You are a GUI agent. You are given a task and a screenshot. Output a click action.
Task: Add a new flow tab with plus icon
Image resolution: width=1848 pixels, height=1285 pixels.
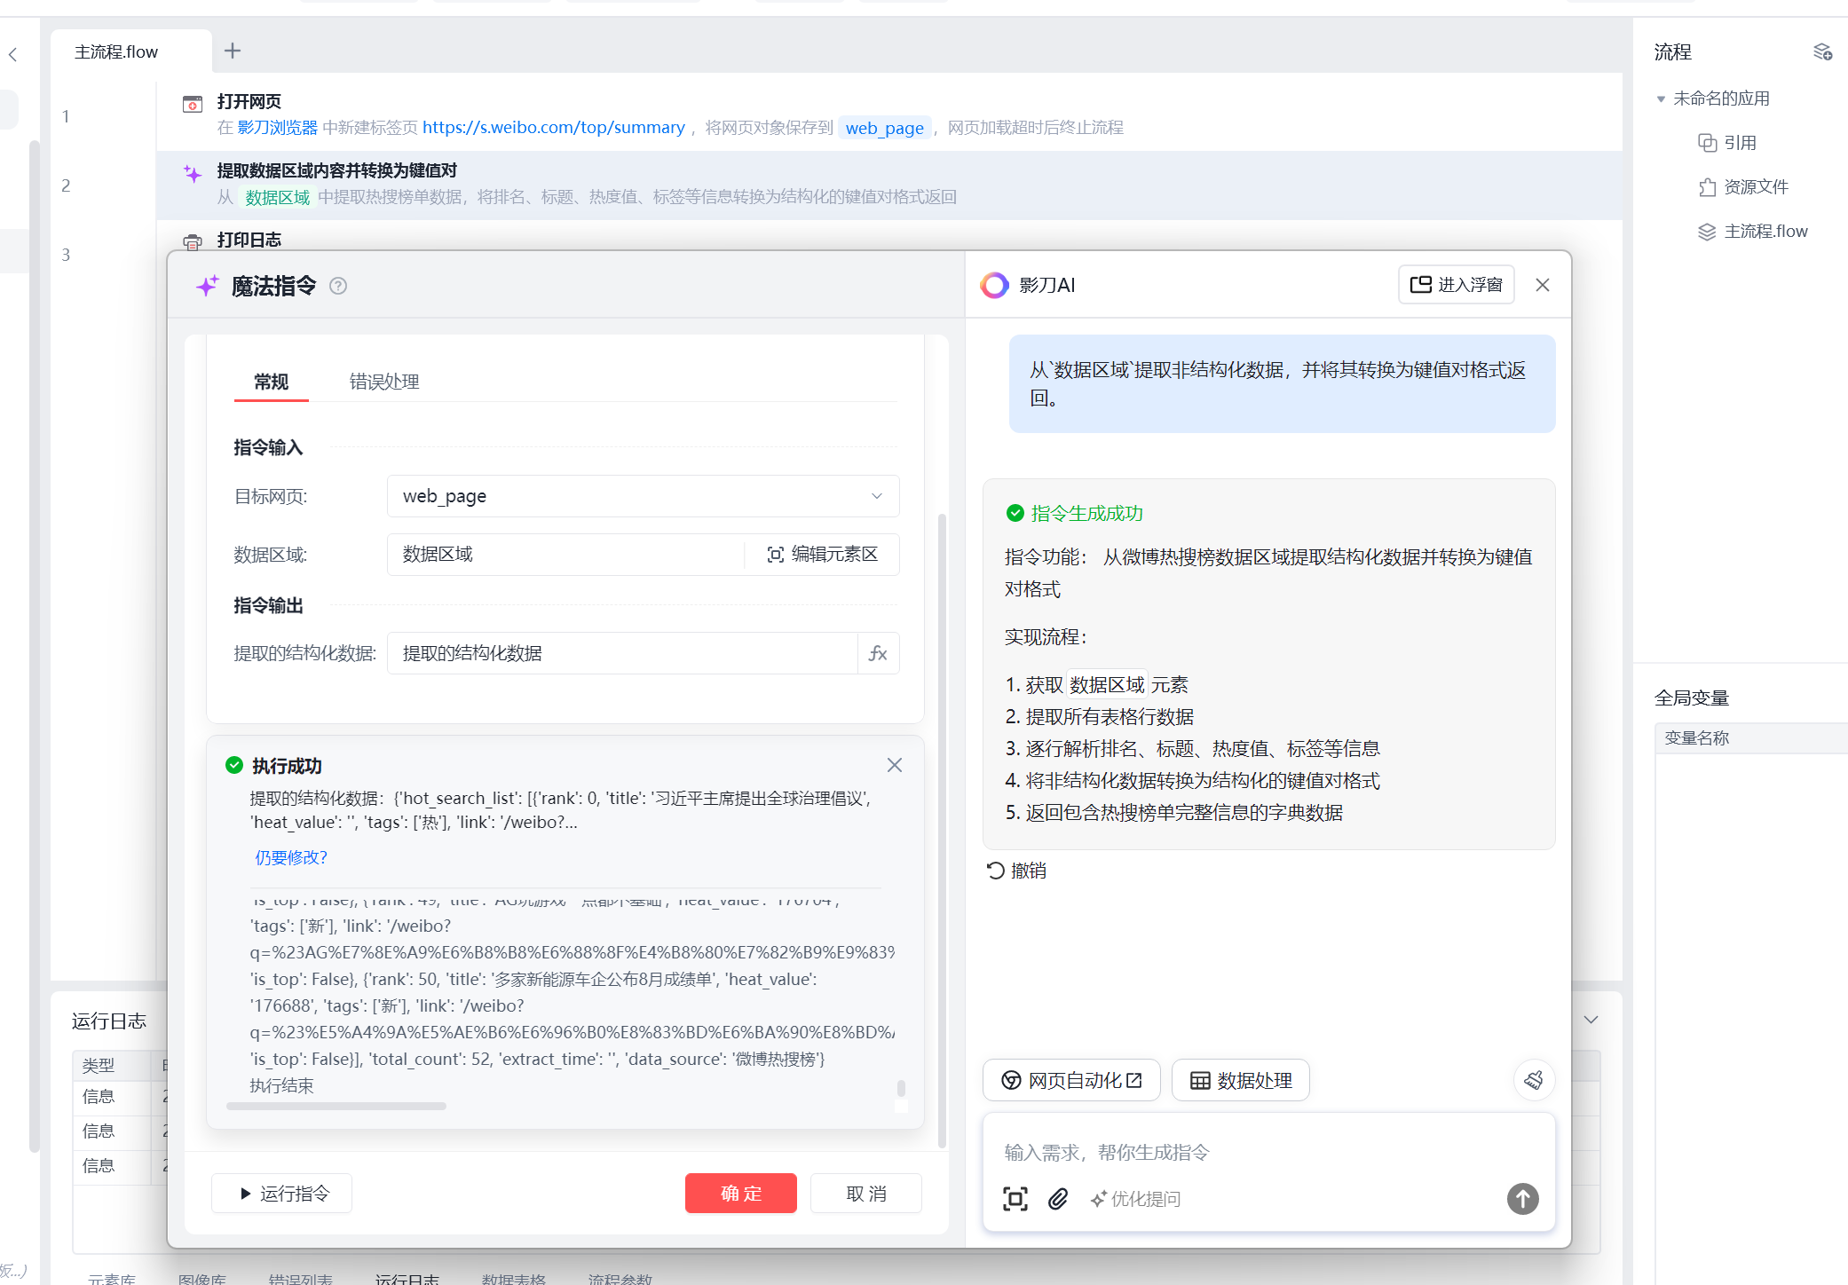[233, 51]
